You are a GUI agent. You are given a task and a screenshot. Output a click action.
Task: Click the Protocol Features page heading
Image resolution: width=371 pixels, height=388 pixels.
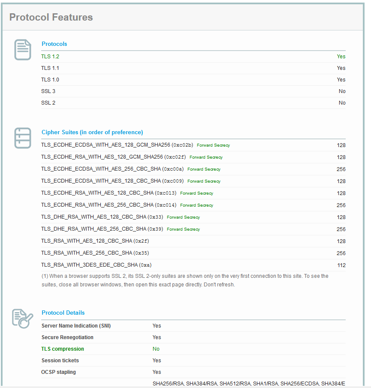(x=51, y=17)
